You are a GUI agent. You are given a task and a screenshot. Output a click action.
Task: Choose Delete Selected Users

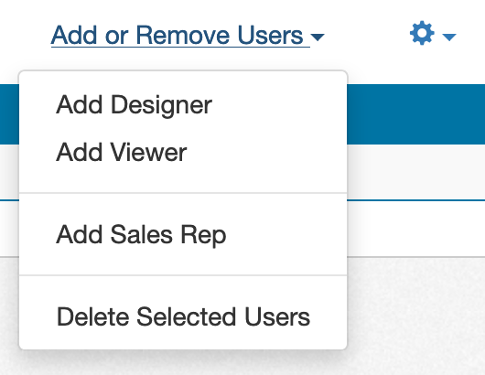click(183, 316)
